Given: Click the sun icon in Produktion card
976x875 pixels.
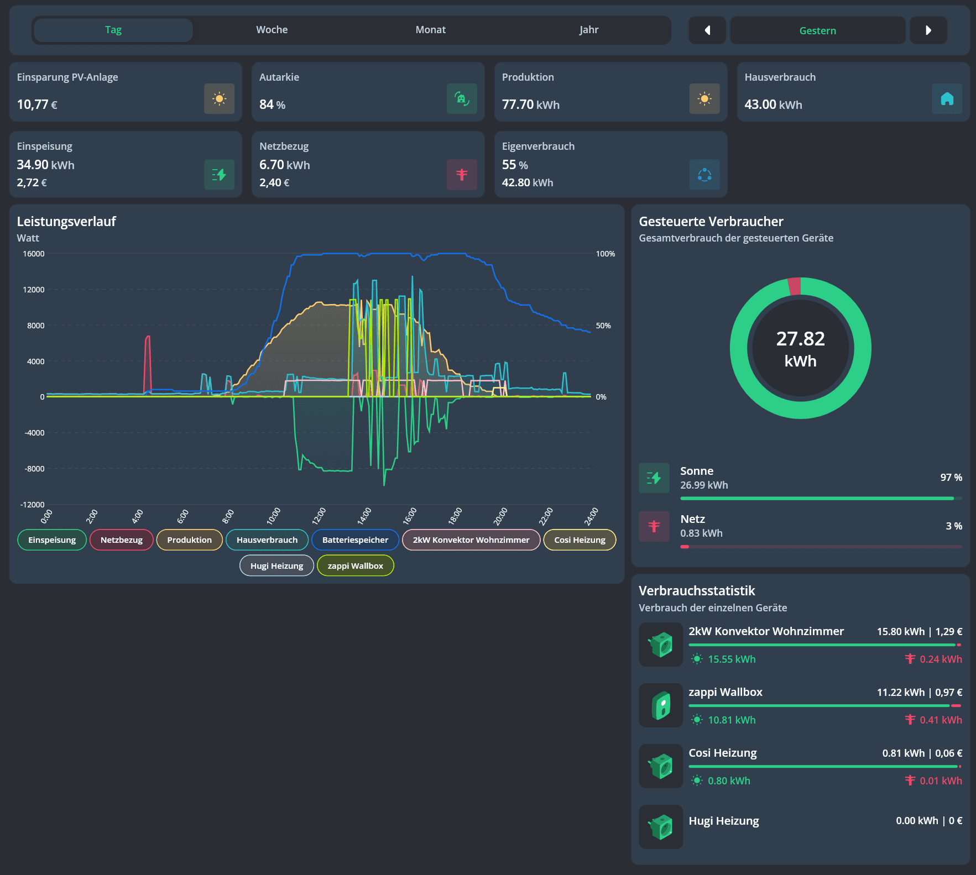Looking at the screenshot, I should tap(704, 99).
